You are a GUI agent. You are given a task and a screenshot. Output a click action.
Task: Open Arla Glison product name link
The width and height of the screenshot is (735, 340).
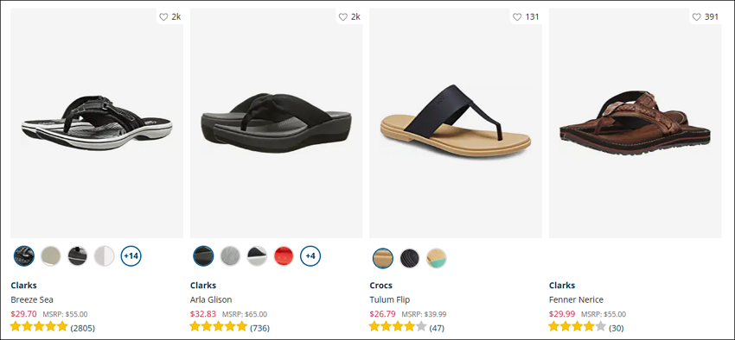pos(211,299)
